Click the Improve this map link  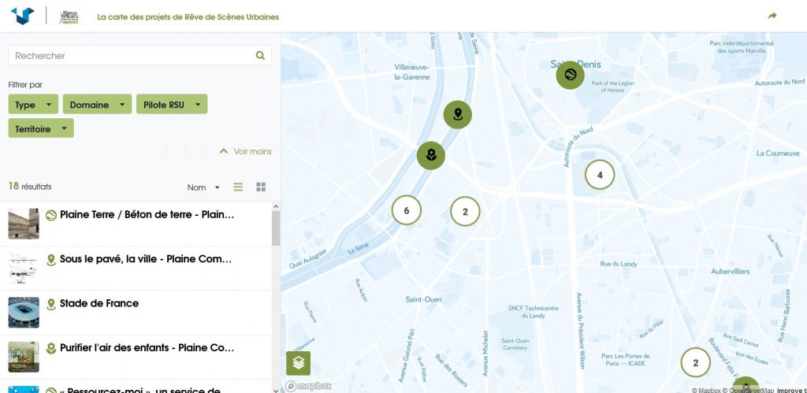pos(791,391)
